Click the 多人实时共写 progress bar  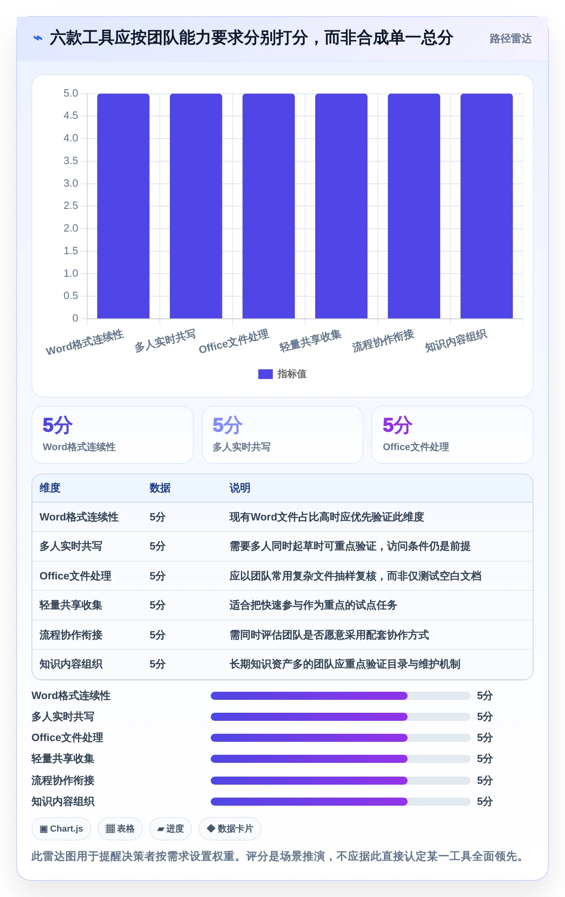coord(340,717)
